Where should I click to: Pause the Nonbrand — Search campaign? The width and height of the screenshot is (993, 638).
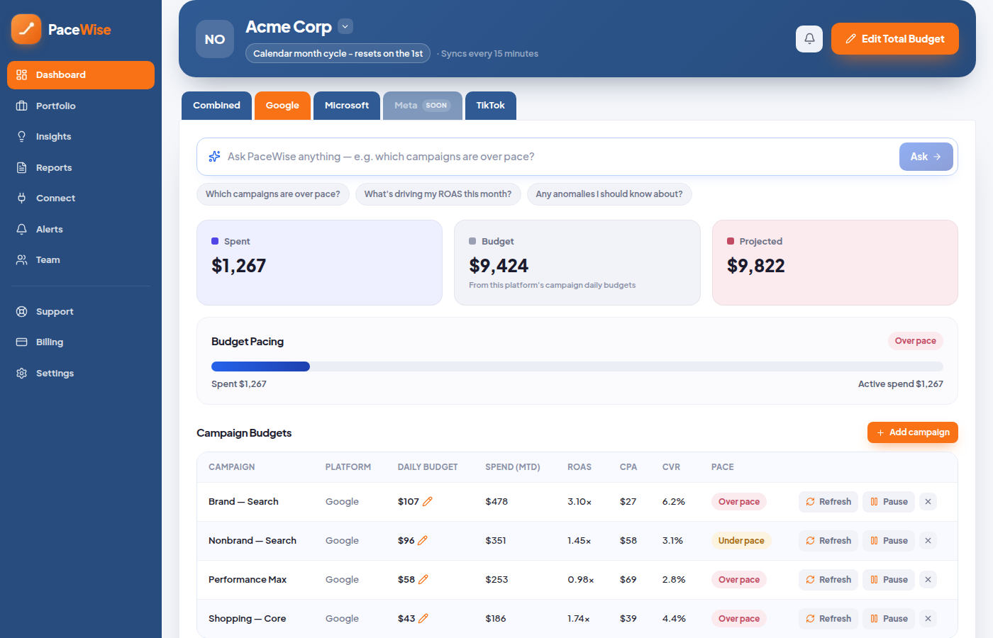coord(889,541)
